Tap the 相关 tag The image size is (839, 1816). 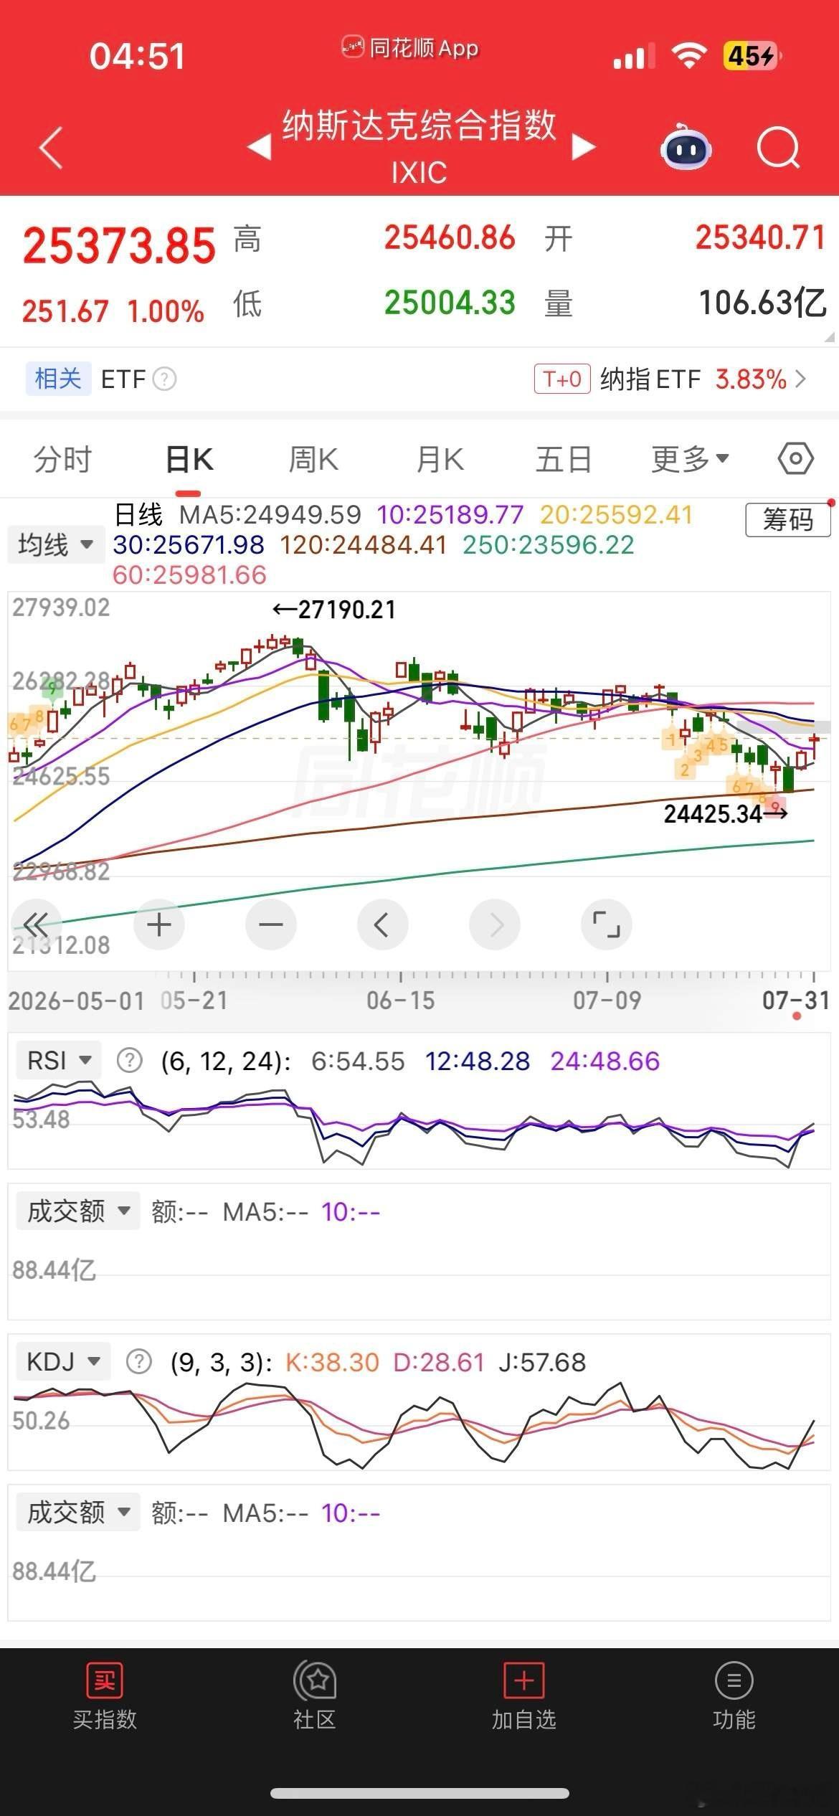tap(58, 379)
